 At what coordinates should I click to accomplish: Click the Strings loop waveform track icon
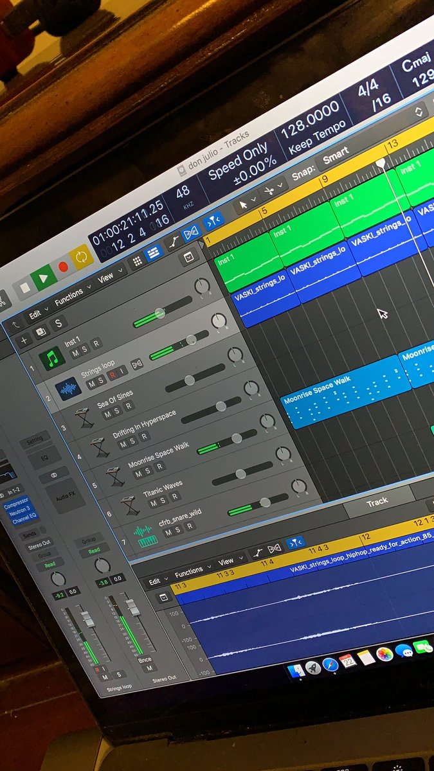click(68, 389)
